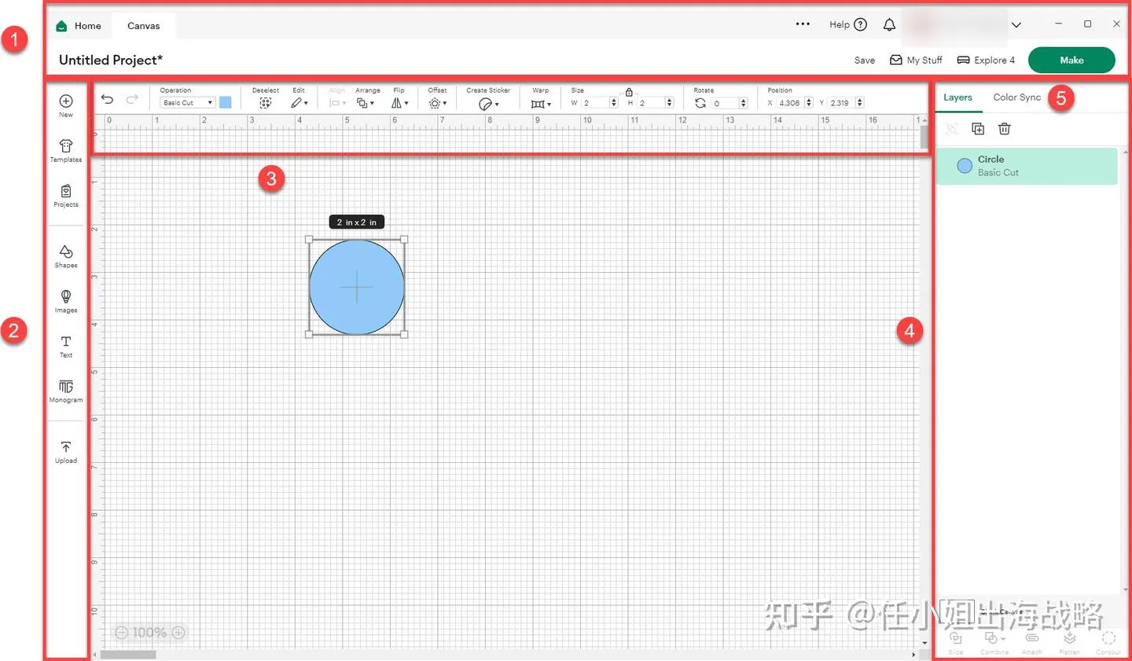Click the Rotate stepper arrows
1132x661 pixels.
[744, 103]
